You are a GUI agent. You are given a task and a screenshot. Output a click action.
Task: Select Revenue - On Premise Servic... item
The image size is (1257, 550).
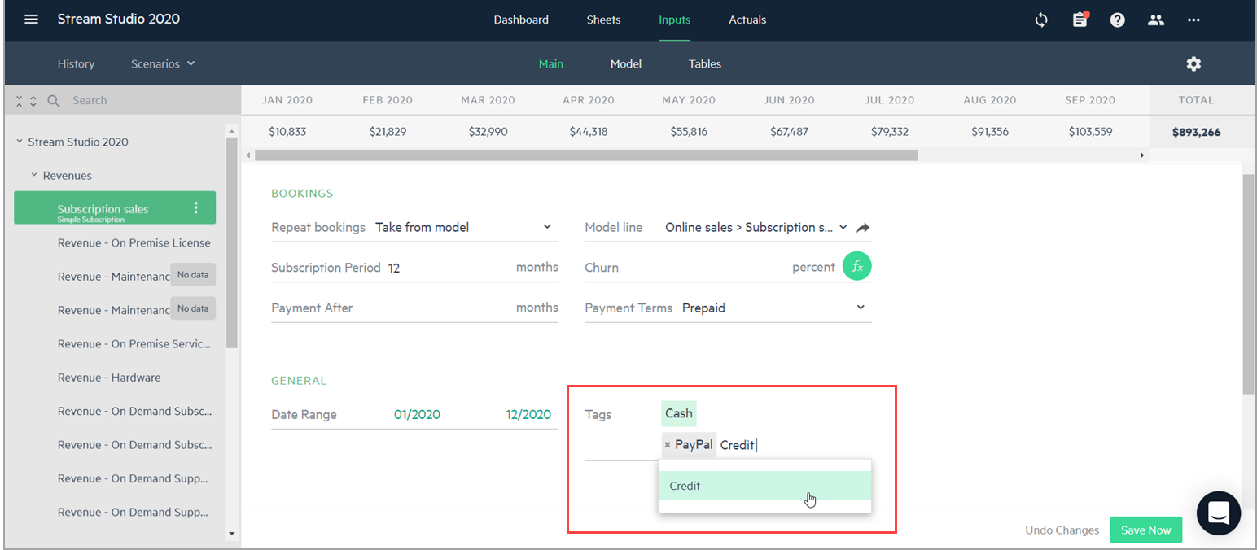click(134, 343)
